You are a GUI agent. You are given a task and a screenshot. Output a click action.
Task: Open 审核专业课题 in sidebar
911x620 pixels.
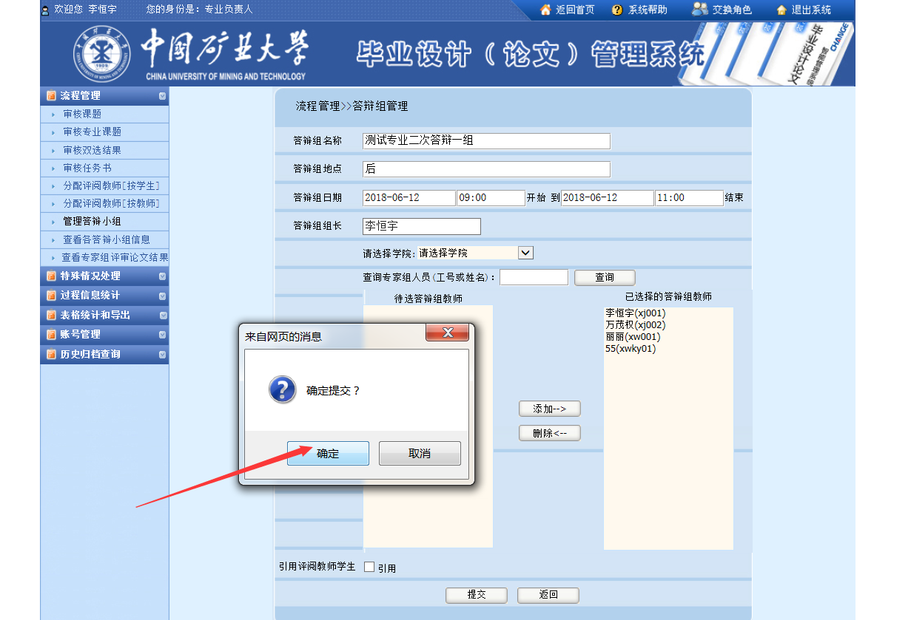pos(92,132)
